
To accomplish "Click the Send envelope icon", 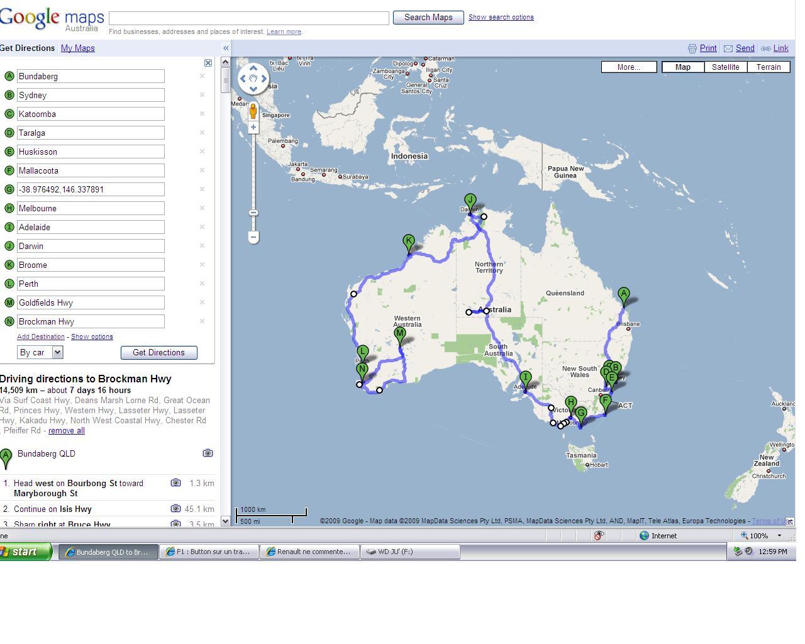I will [728, 48].
